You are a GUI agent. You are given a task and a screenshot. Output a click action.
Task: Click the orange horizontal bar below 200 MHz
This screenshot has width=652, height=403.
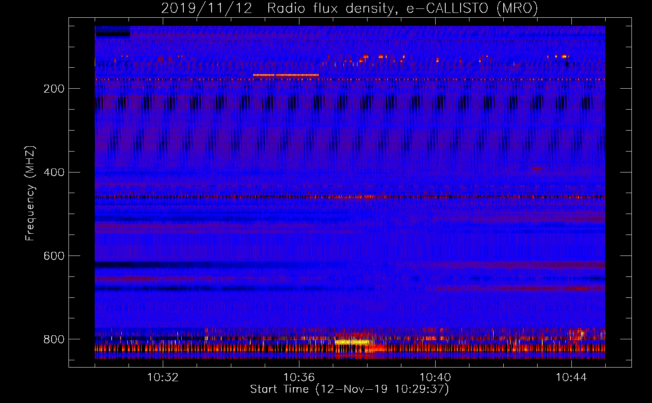click(x=286, y=75)
